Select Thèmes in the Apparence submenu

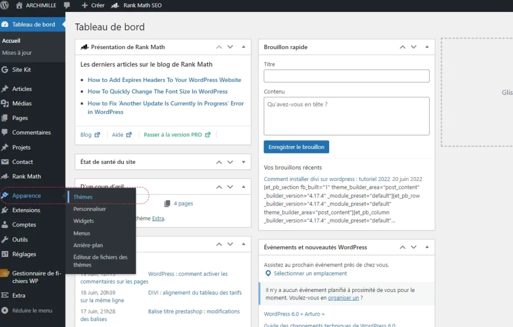tap(83, 197)
